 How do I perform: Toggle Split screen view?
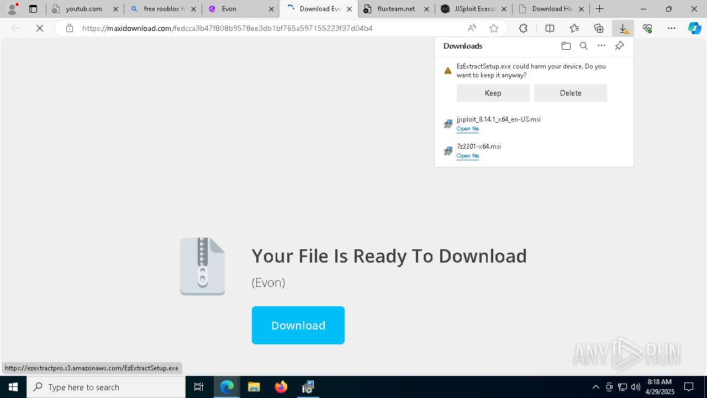[550, 28]
